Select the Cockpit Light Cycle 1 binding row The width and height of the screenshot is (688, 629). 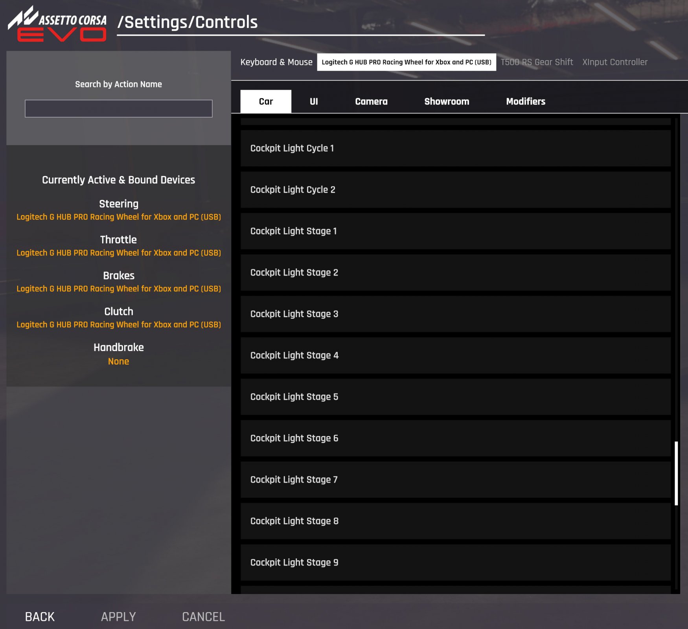click(455, 148)
